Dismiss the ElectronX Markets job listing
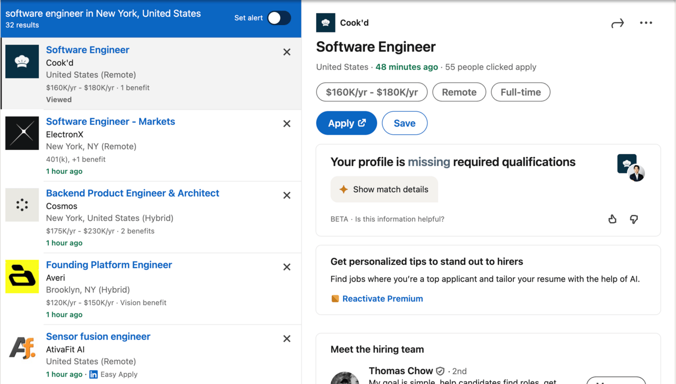This screenshot has height=384, width=676. 287,124
